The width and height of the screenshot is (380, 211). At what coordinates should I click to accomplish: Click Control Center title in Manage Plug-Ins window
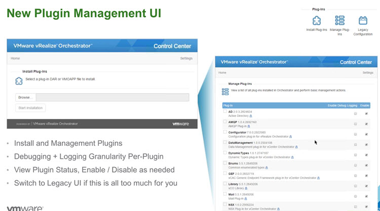pyautogui.click(x=356, y=62)
